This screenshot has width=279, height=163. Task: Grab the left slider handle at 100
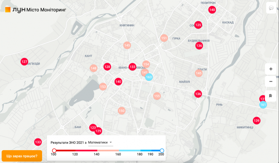[54, 150]
